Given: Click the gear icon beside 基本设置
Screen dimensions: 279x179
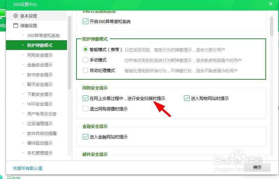Looking at the screenshot, I should coord(16,16).
